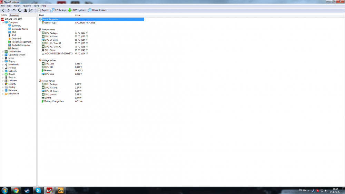
Task: Expand the Network tree node
Action: click(x=3, y=71)
